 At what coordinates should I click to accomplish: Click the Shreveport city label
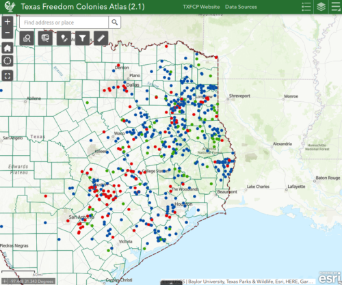[x=239, y=96]
